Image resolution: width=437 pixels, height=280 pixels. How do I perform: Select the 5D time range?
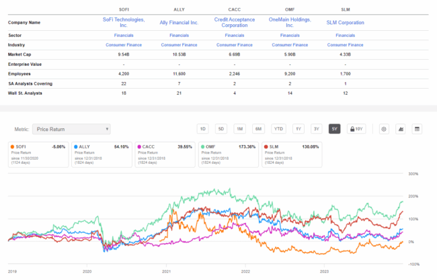tap(221, 129)
